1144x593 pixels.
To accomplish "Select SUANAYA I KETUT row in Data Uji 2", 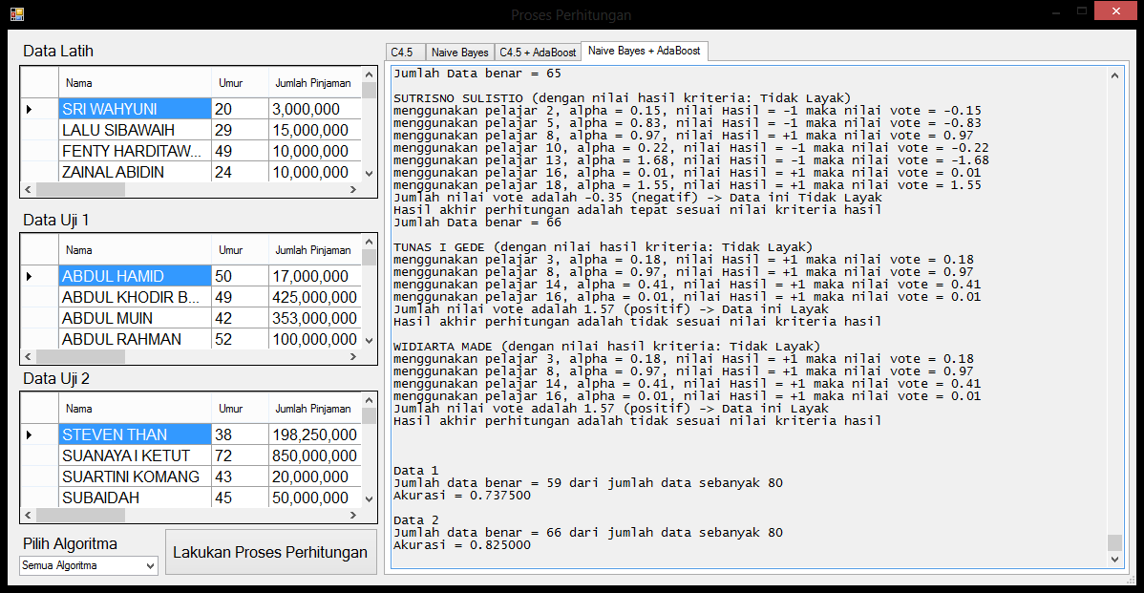I will (x=133, y=455).
